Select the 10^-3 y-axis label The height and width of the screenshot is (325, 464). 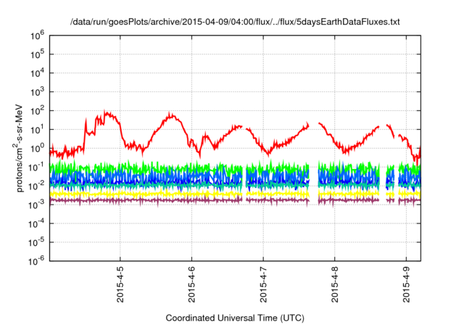[36, 205]
